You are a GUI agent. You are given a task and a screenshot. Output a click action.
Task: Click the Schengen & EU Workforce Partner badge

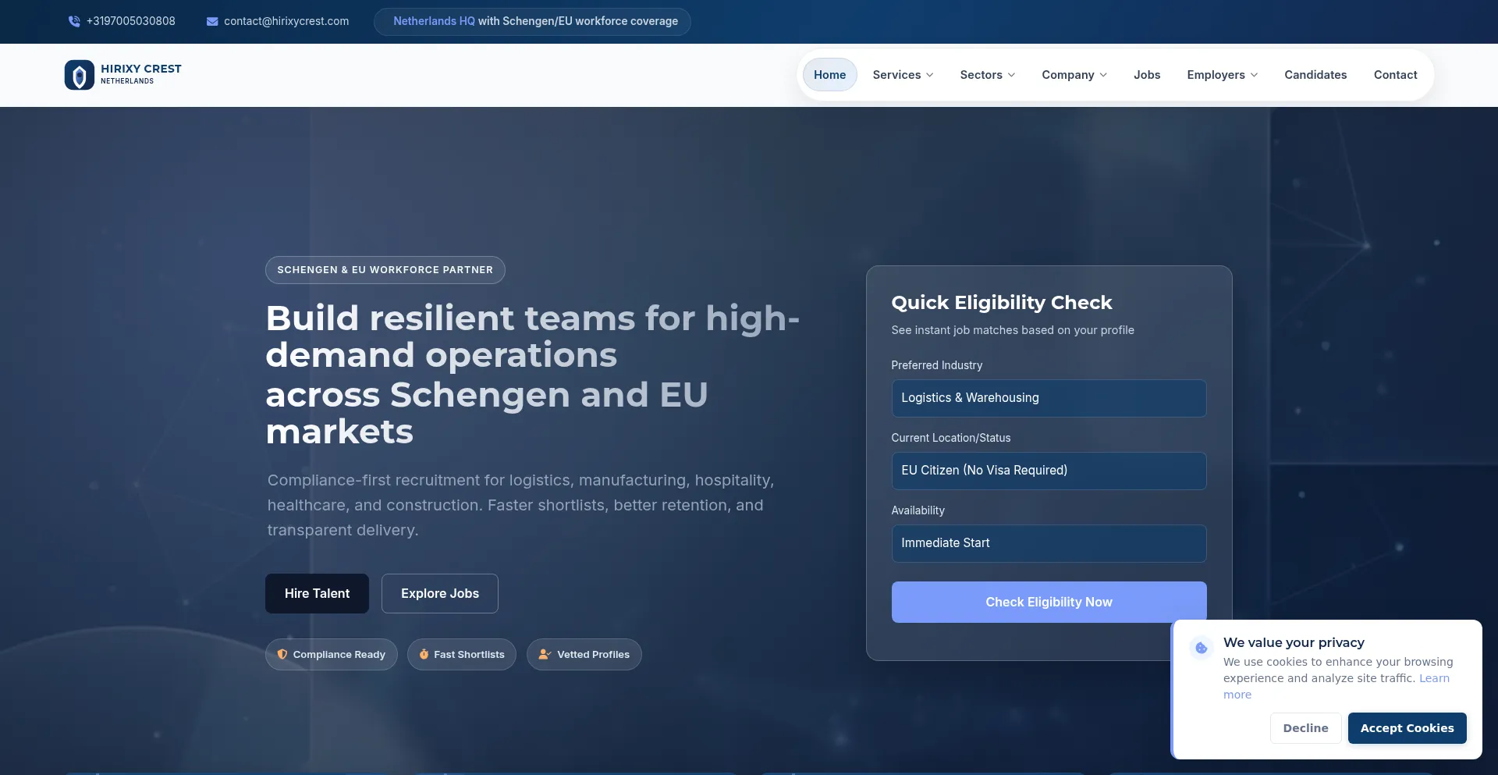coord(385,270)
